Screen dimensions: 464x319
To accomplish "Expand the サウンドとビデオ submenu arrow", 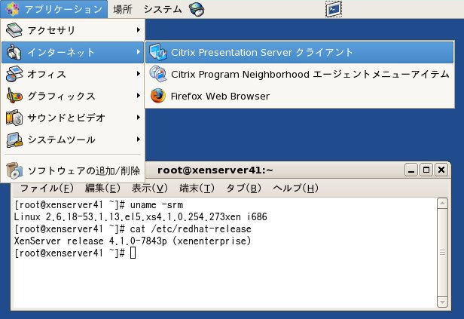I will [138, 118].
